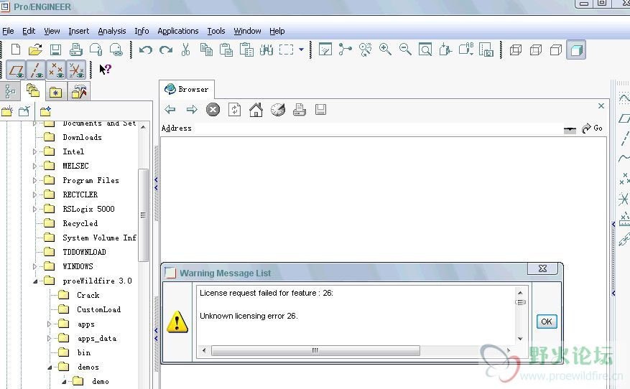Switch to the Model Tree navigator tab
This screenshot has width=630, height=389.
click(11, 92)
